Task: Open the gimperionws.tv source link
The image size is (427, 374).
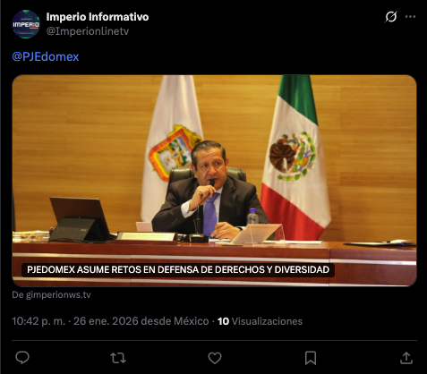Action: click(51, 294)
